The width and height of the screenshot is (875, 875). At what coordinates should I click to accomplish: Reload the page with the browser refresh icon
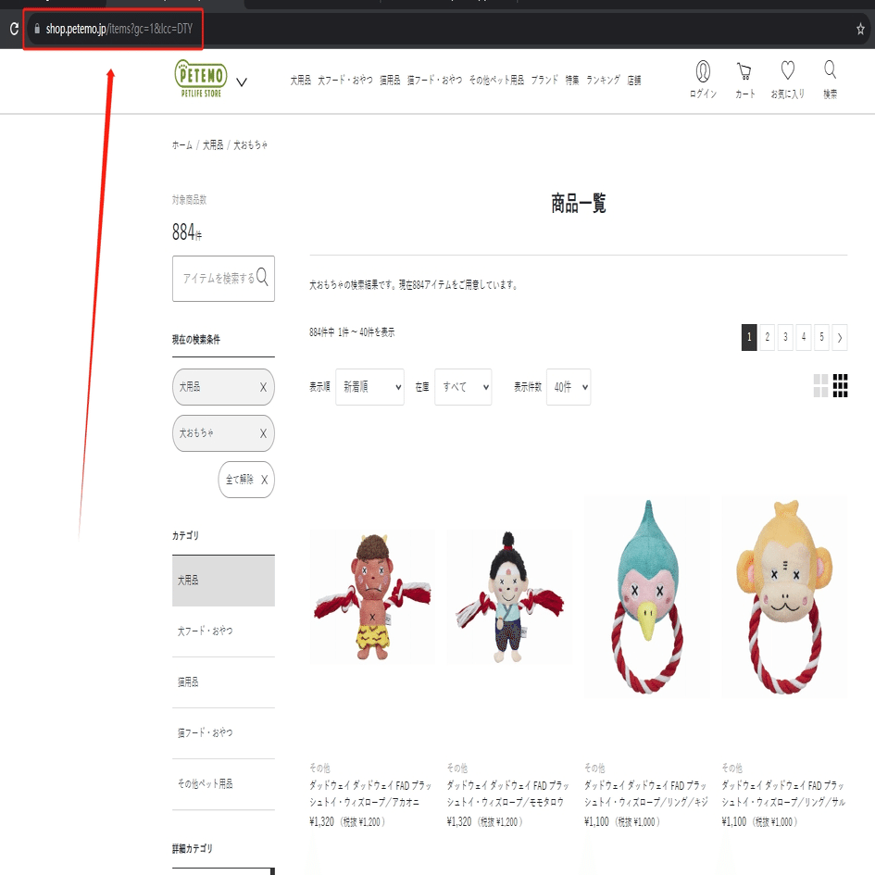(x=14, y=29)
